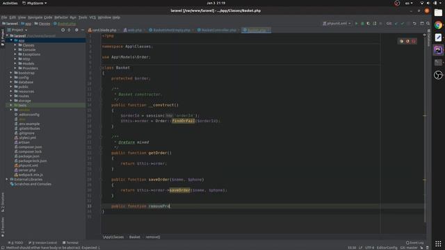
Task: Open the phpunit.xml run configuration dropdown
Action: tap(337, 24)
